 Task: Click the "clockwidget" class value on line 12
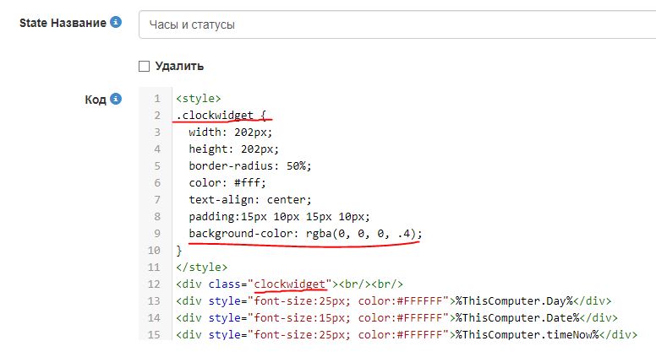[290, 284]
